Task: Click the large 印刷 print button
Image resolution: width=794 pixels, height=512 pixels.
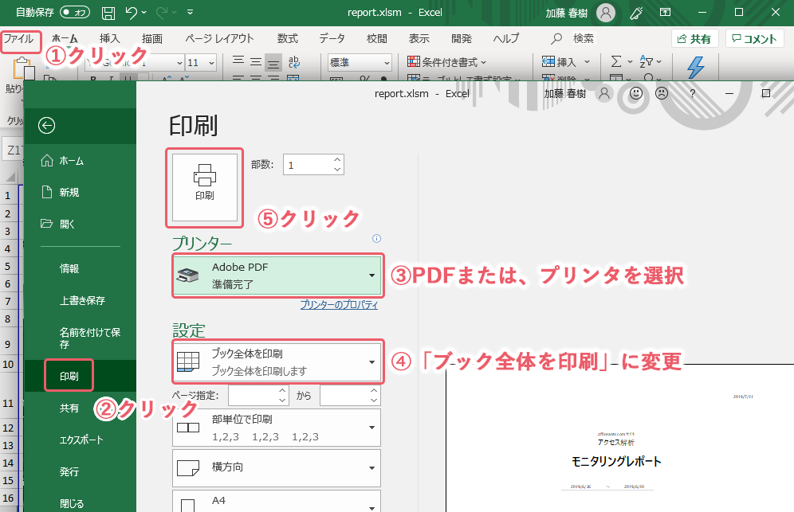Action: 205,187
